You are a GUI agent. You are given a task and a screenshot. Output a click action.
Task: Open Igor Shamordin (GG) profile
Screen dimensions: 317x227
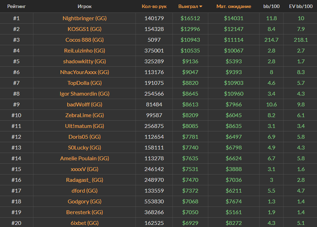[84, 94]
